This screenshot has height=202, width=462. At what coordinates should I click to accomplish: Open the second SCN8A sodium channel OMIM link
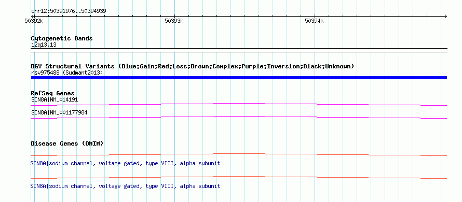click(x=125, y=186)
